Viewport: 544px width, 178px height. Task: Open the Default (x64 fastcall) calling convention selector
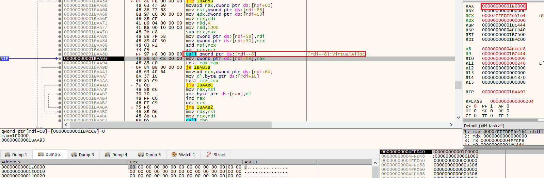(484, 126)
